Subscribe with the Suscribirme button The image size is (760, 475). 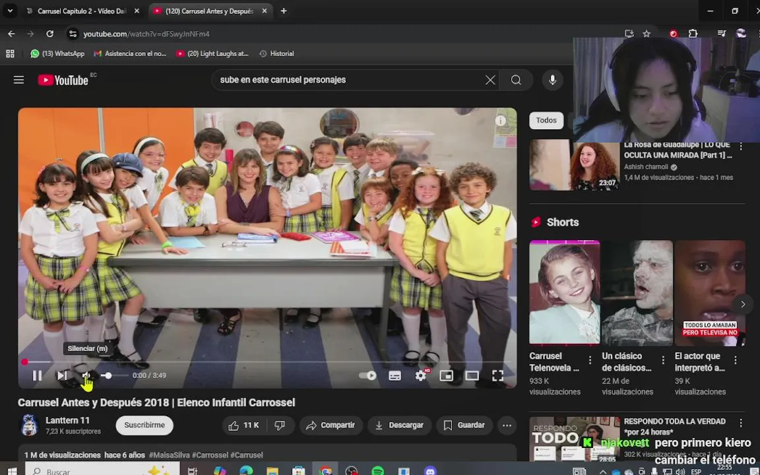[144, 425]
